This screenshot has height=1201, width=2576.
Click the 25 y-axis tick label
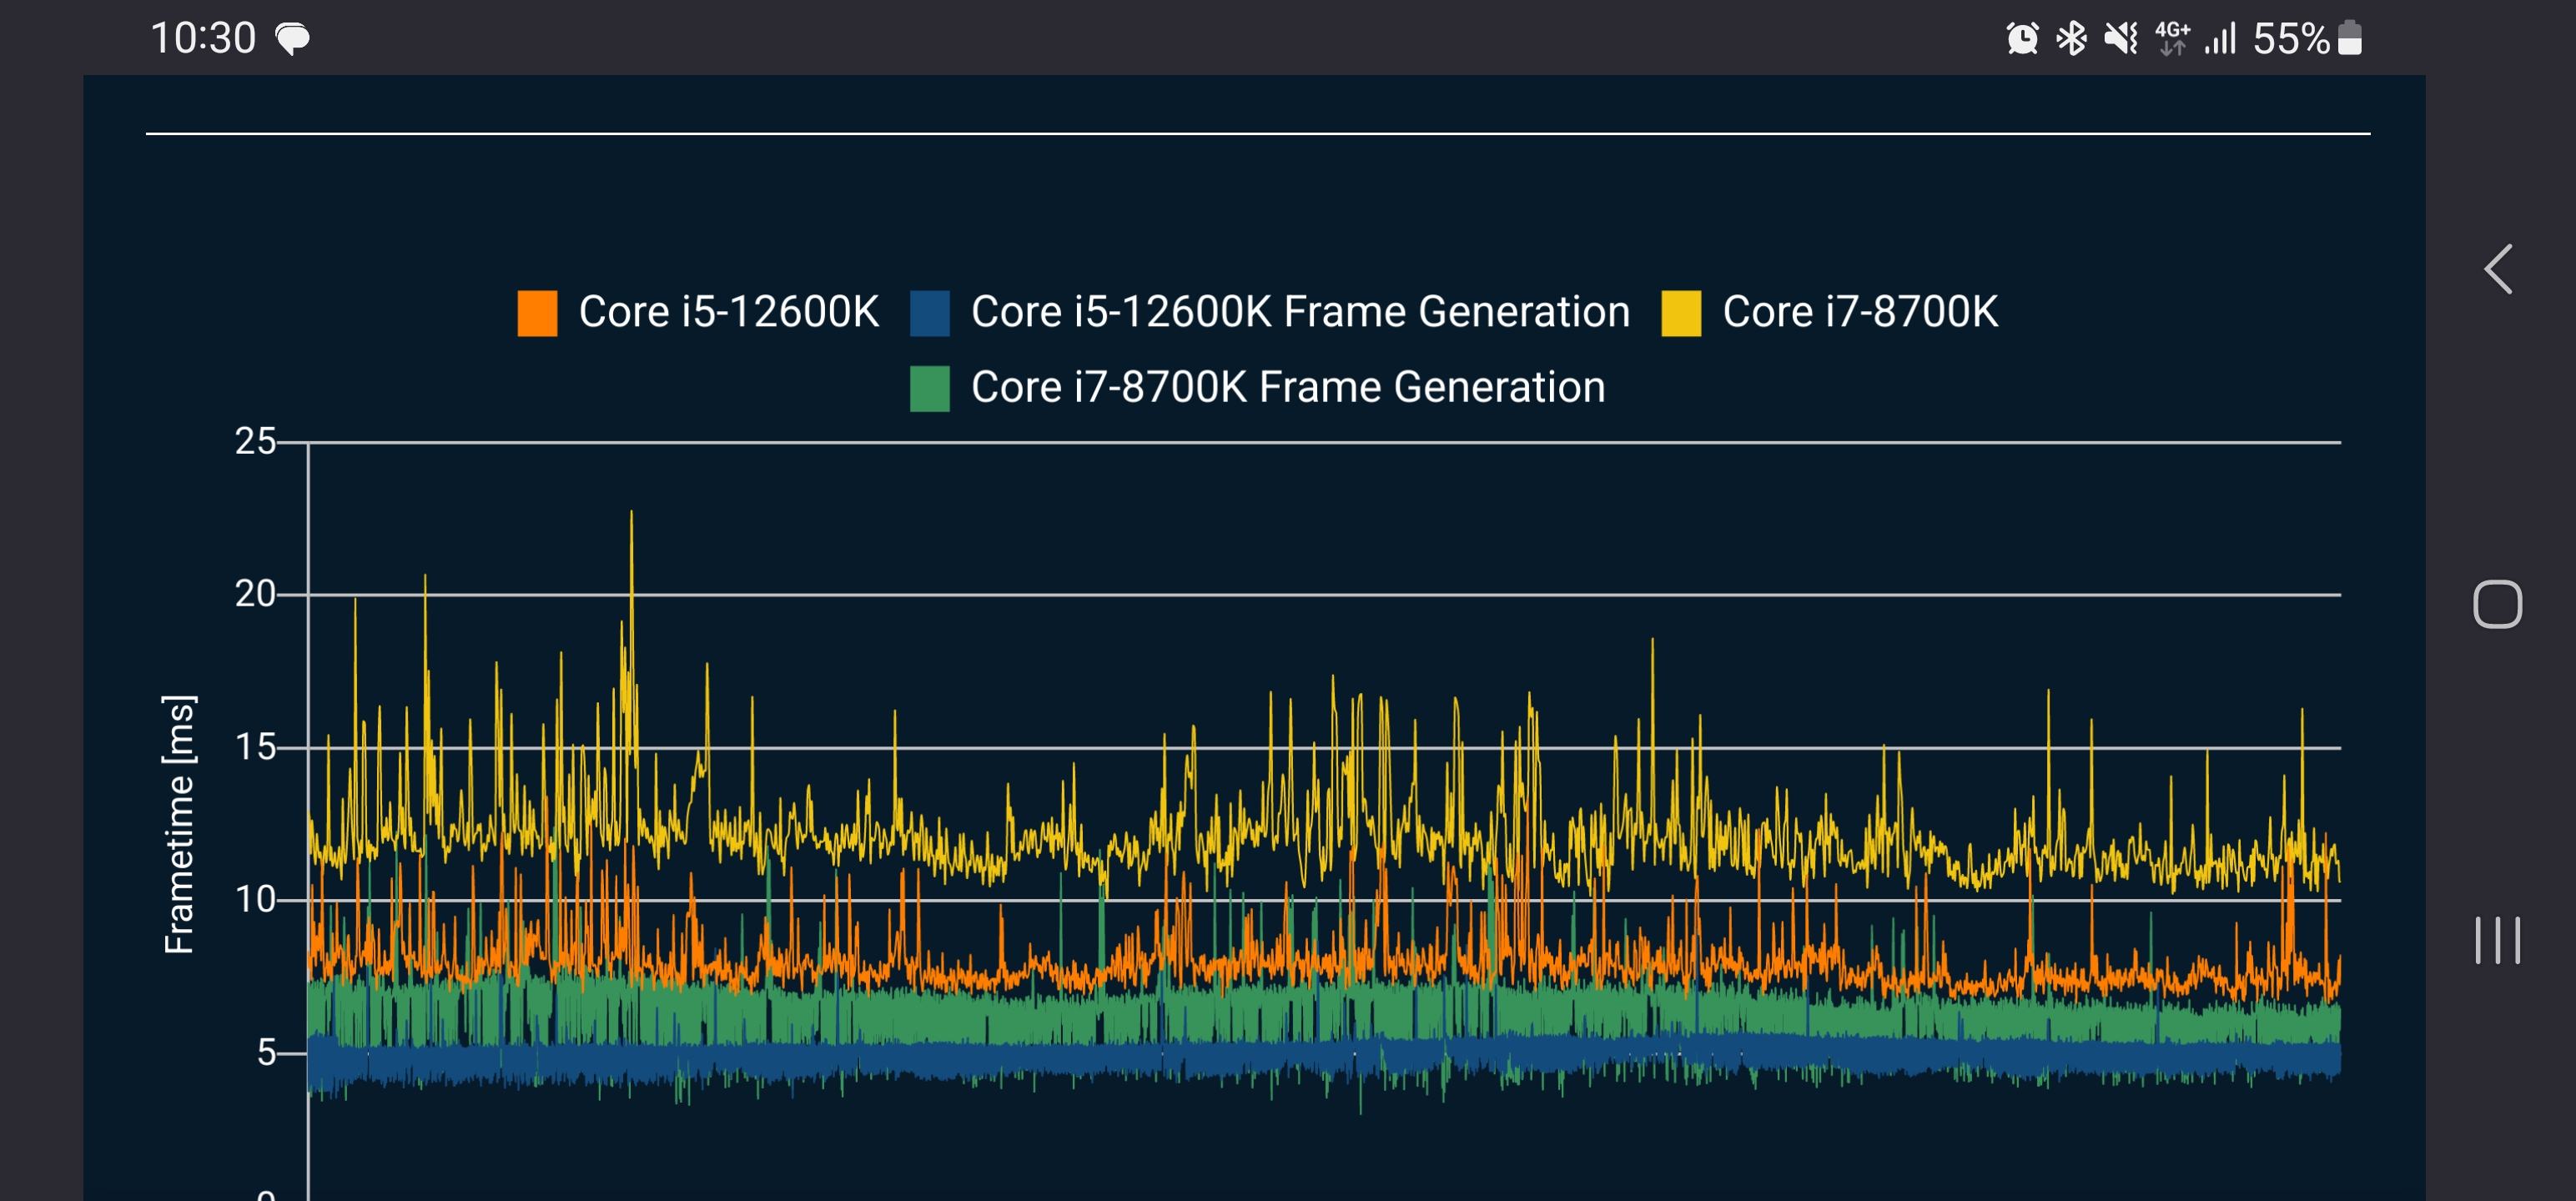tap(255, 441)
